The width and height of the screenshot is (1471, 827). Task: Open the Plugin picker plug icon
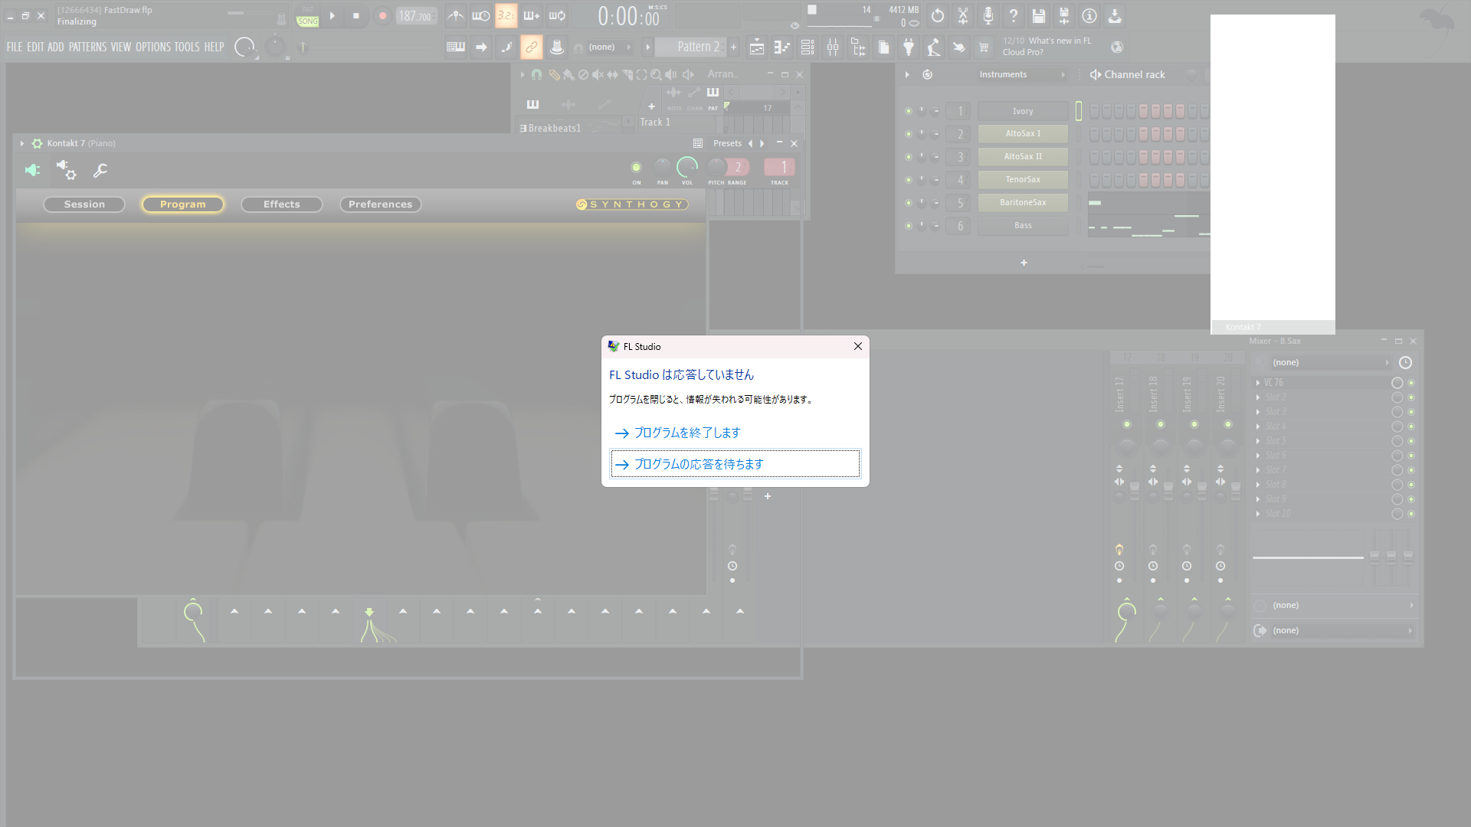coord(909,47)
